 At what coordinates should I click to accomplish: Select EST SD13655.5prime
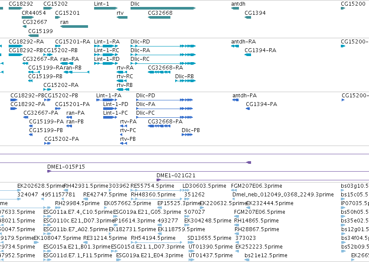pyautogui.click(x=190, y=242)
